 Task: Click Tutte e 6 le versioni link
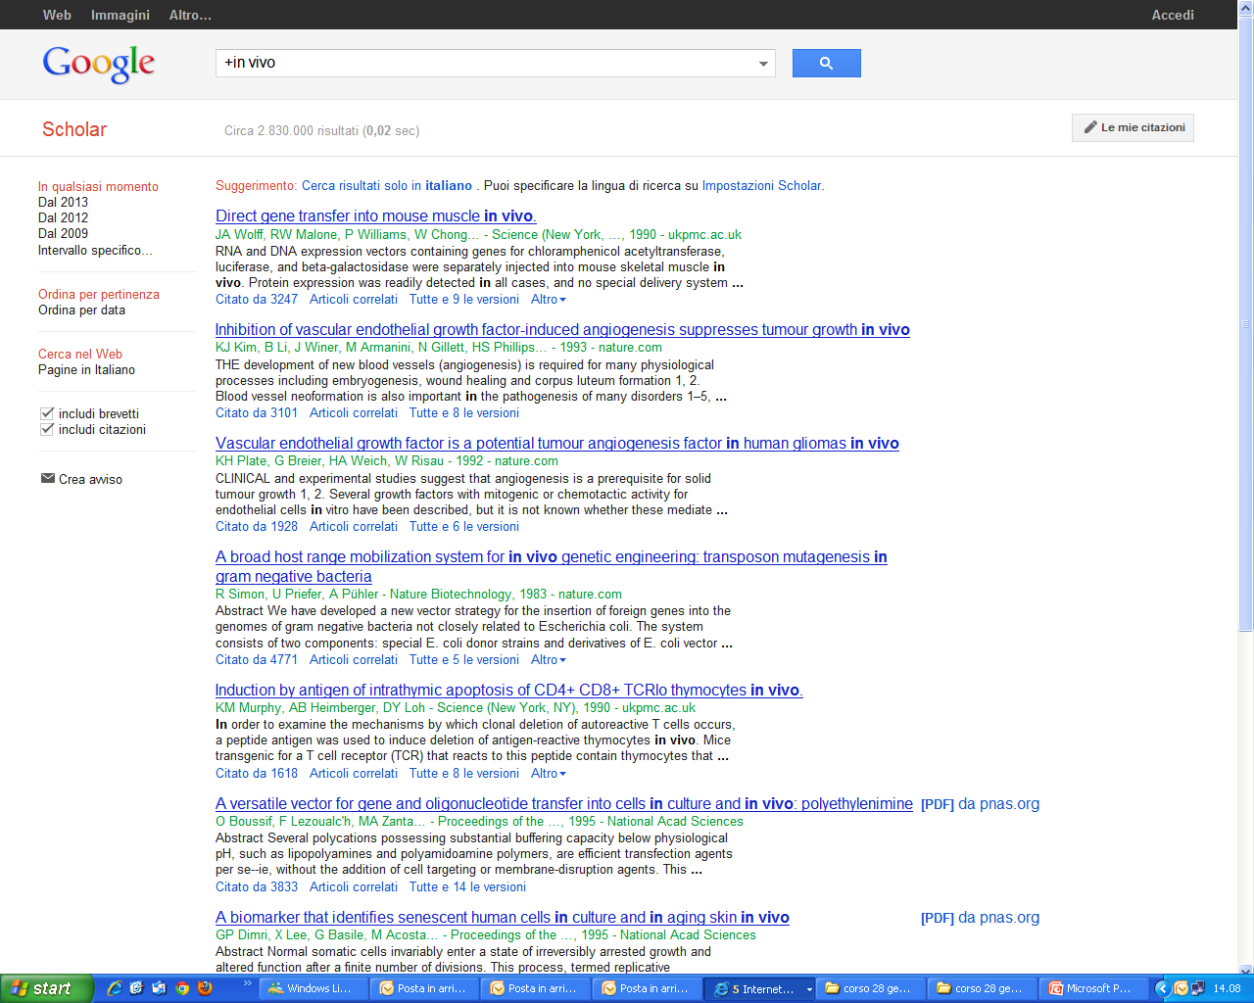[x=464, y=526]
